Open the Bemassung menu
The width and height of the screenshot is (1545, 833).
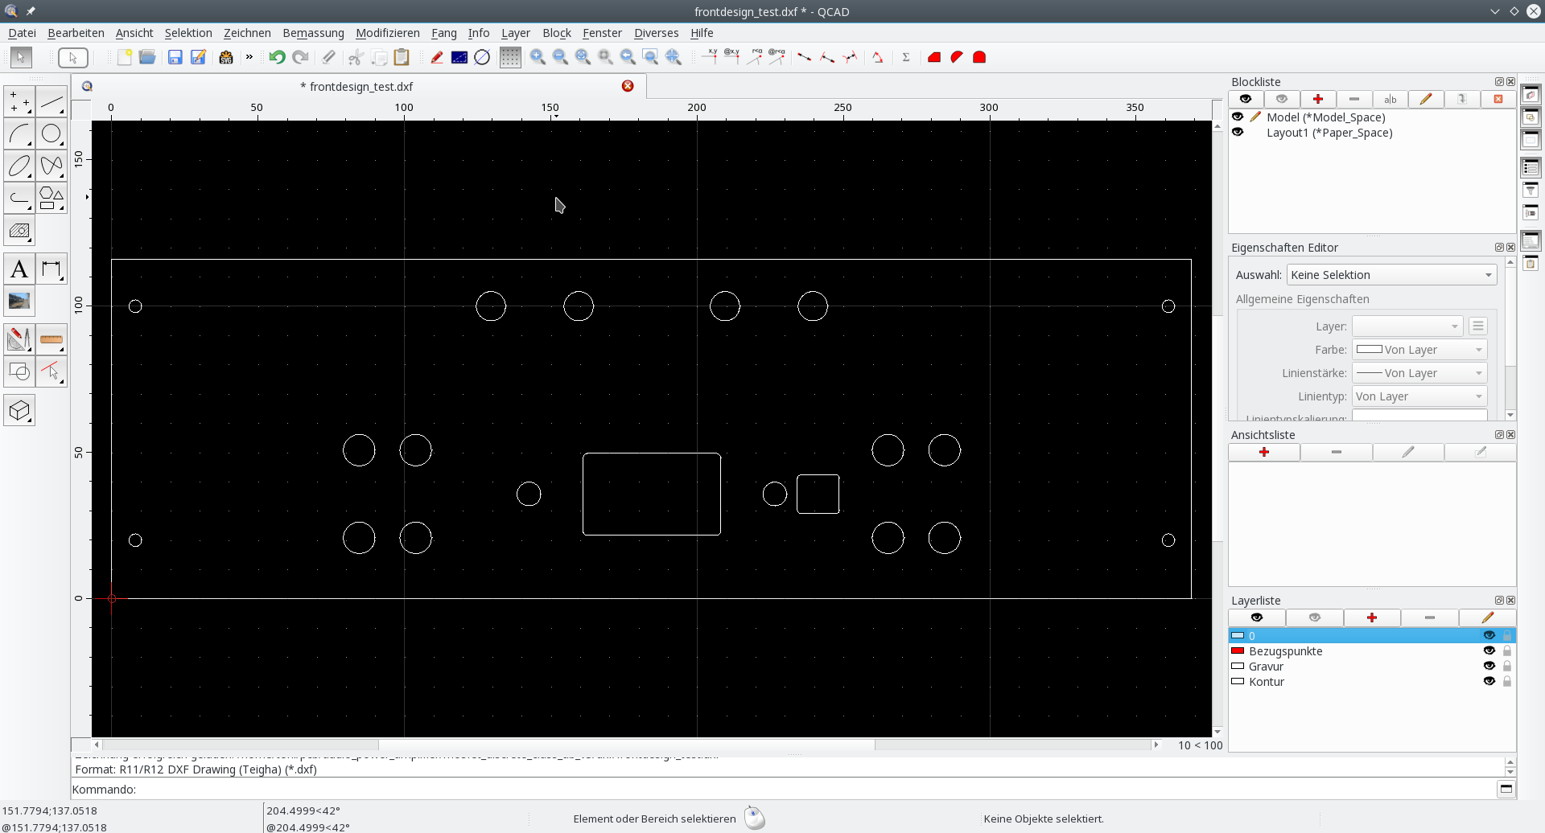tap(313, 33)
